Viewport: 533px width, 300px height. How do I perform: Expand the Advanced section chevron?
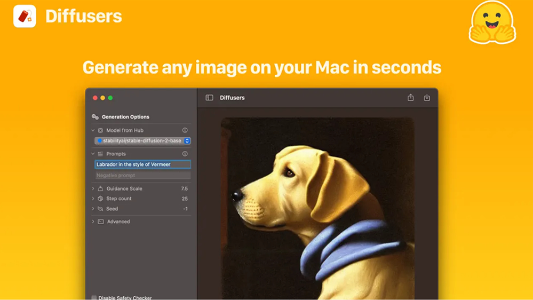point(93,222)
